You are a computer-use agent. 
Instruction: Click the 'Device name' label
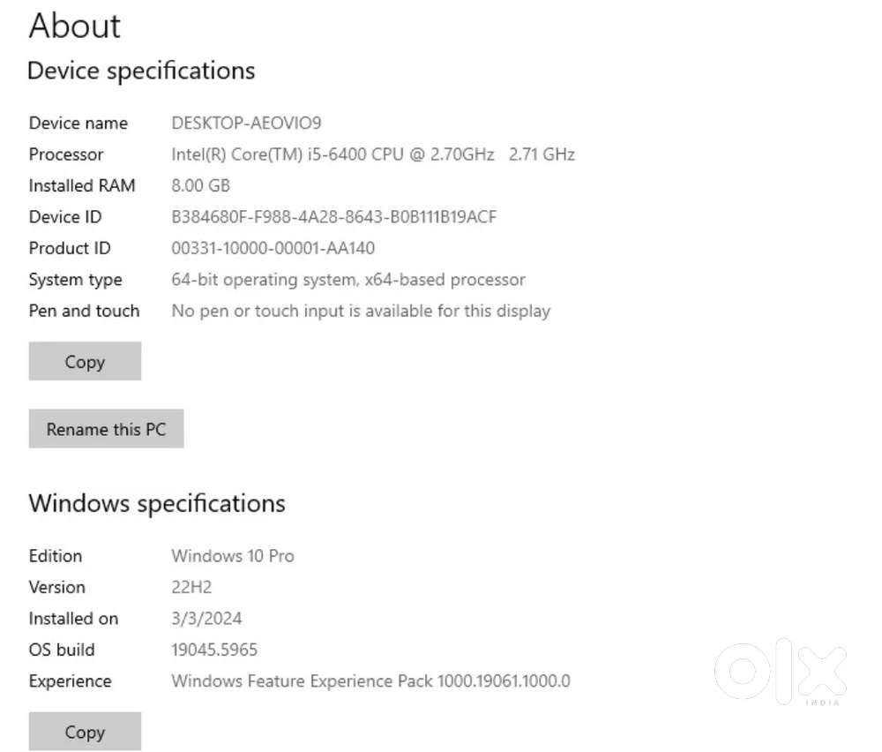(78, 123)
